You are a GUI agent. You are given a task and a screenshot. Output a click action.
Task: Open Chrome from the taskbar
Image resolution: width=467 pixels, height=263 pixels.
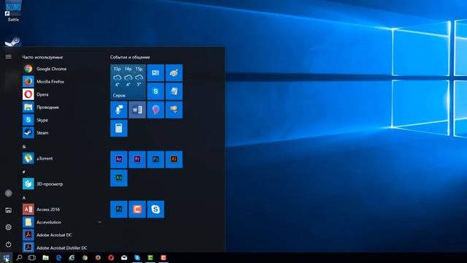(85, 258)
